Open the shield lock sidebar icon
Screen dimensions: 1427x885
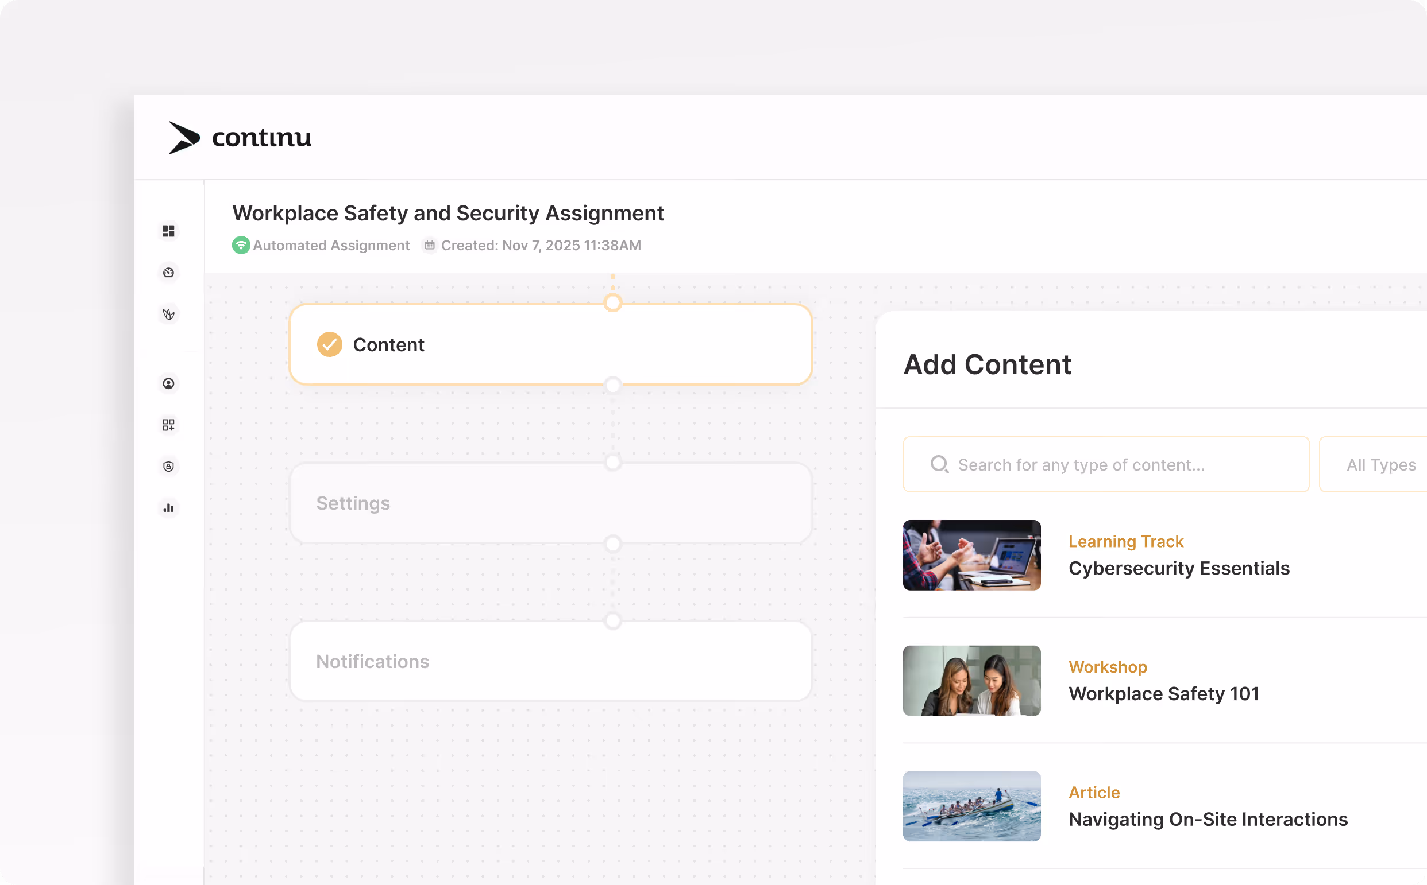pos(169,467)
